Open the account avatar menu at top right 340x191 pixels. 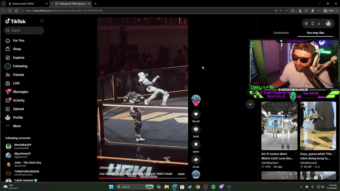coord(328,23)
